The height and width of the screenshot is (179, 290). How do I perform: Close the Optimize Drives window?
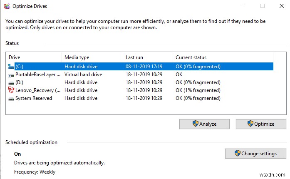tap(282, 6)
